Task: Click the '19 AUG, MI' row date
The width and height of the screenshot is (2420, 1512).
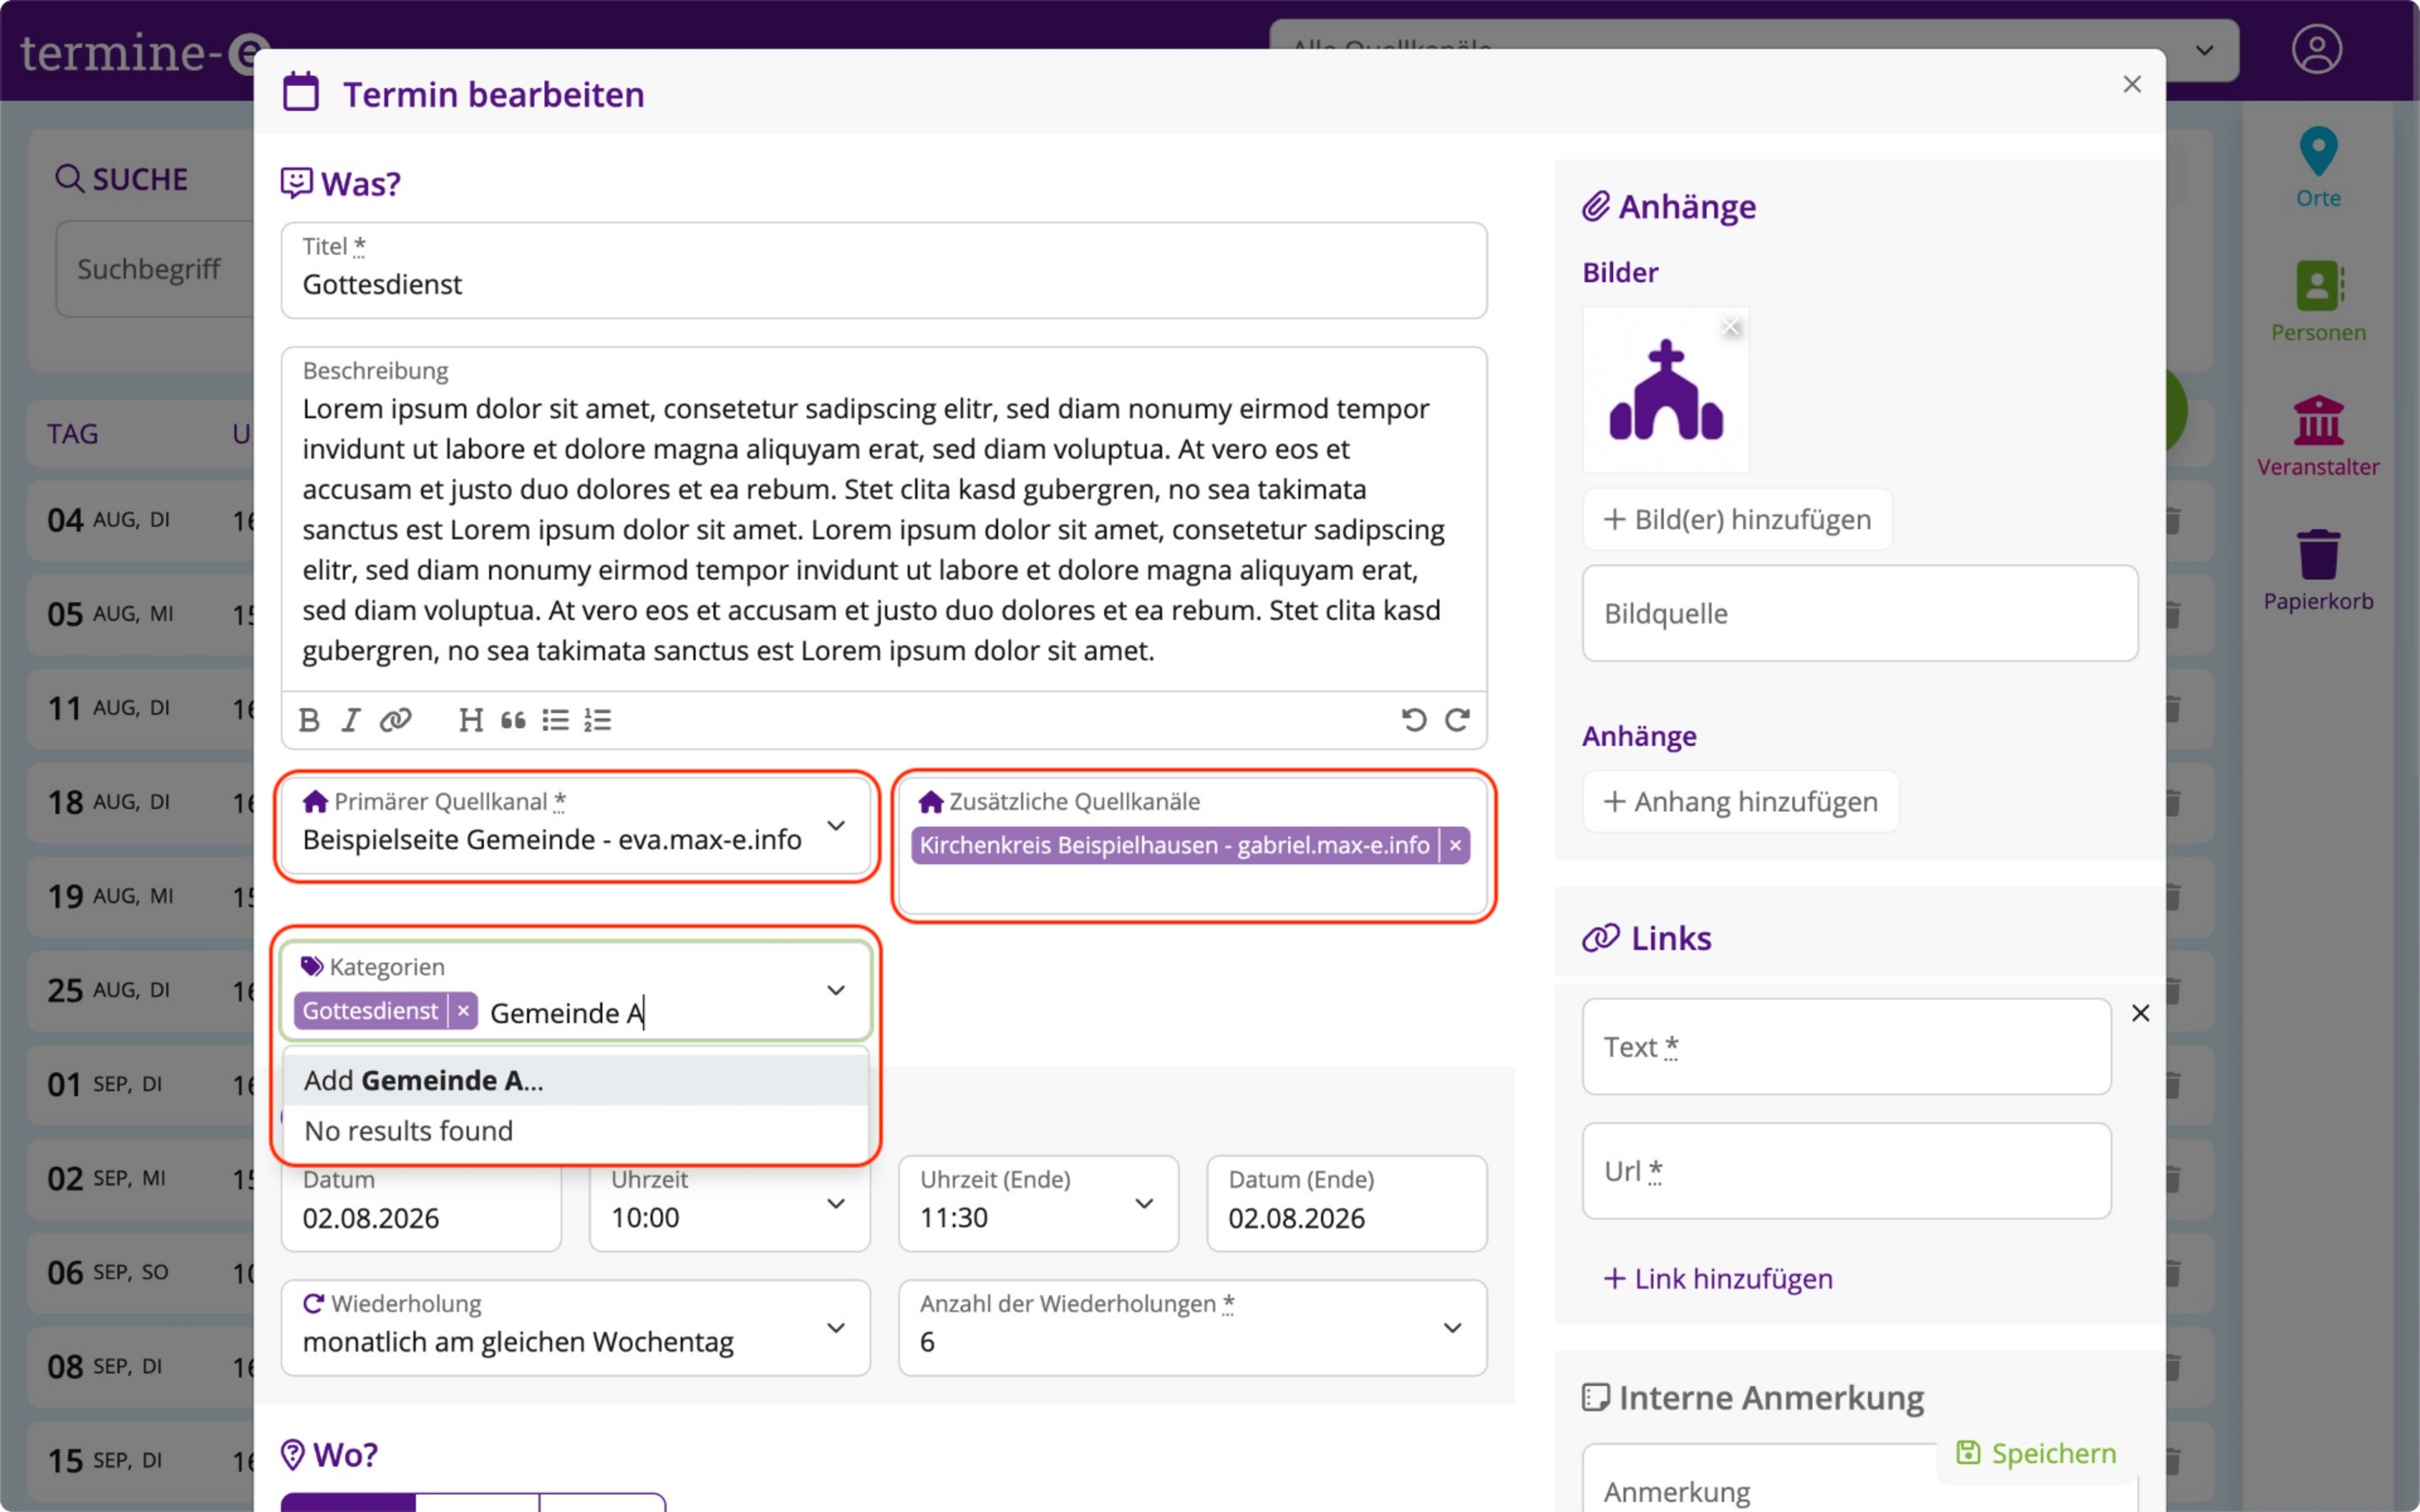Action: 110,896
